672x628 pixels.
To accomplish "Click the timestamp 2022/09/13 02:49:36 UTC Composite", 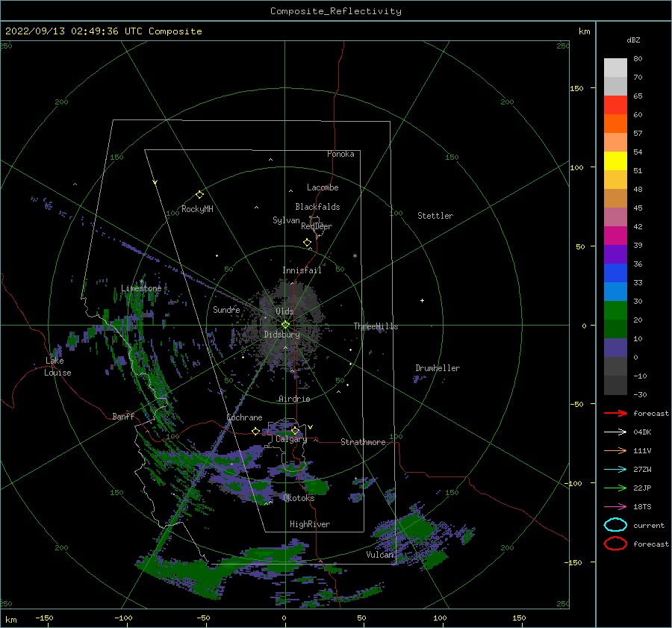I will (103, 31).
